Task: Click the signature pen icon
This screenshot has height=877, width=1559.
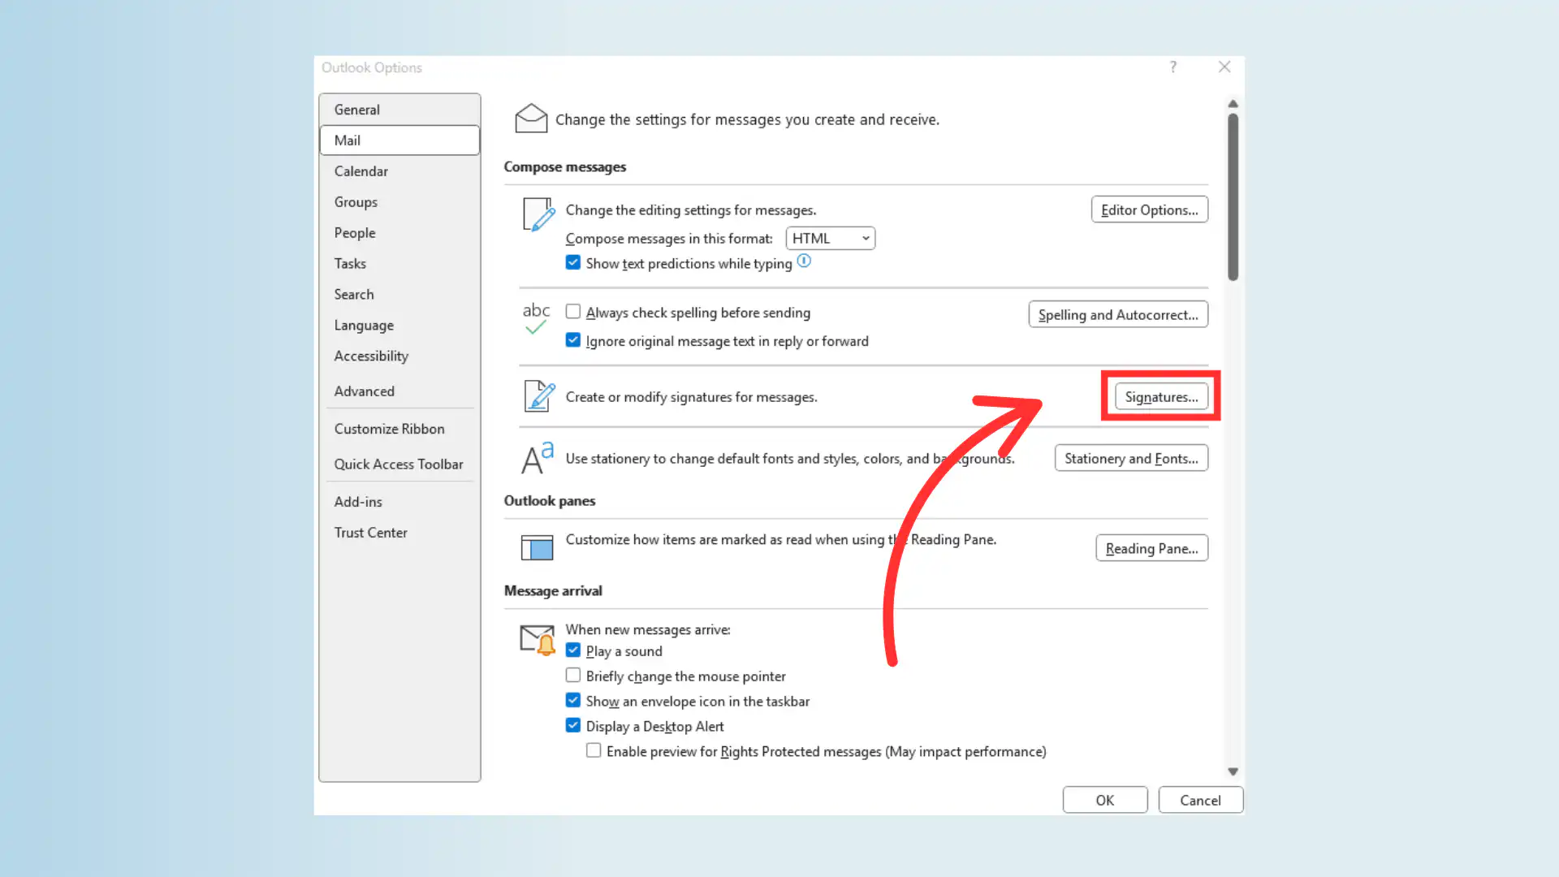Action: point(538,396)
